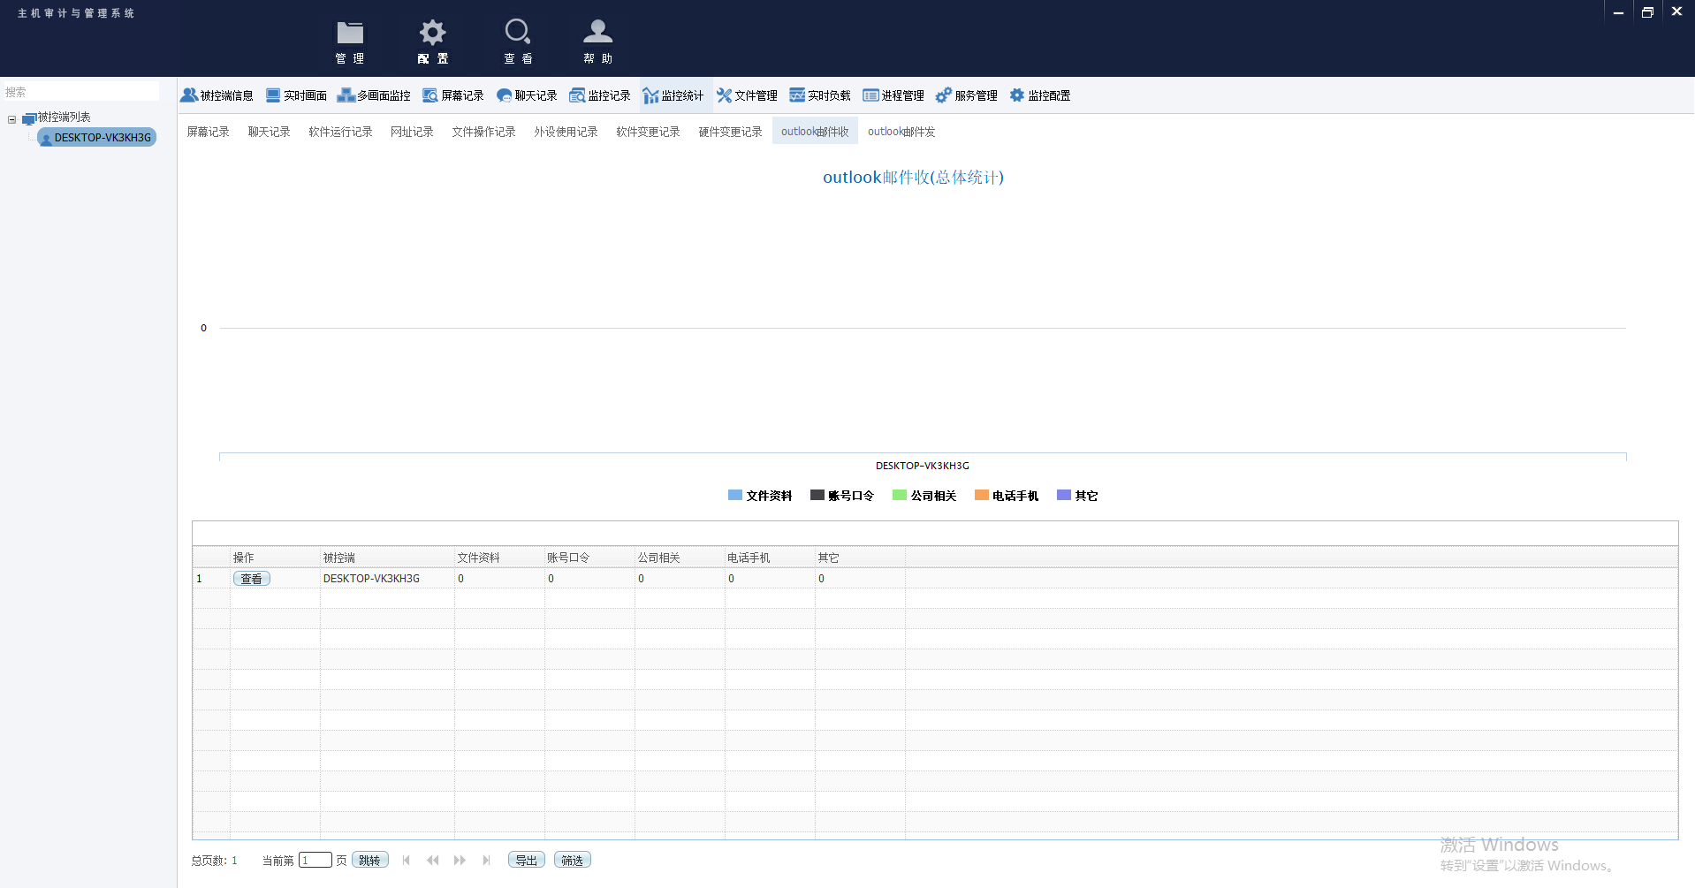
Task: Restore the application window
Action: pos(1647,12)
